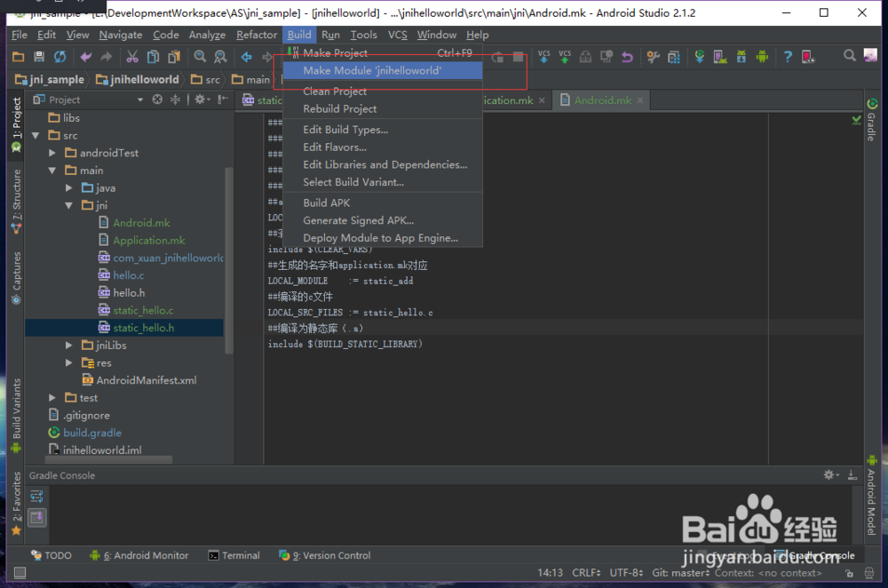888x588 pixels.
Task: Click the scroll-from-source target icon in the Project panel
Action: (157, 99)
